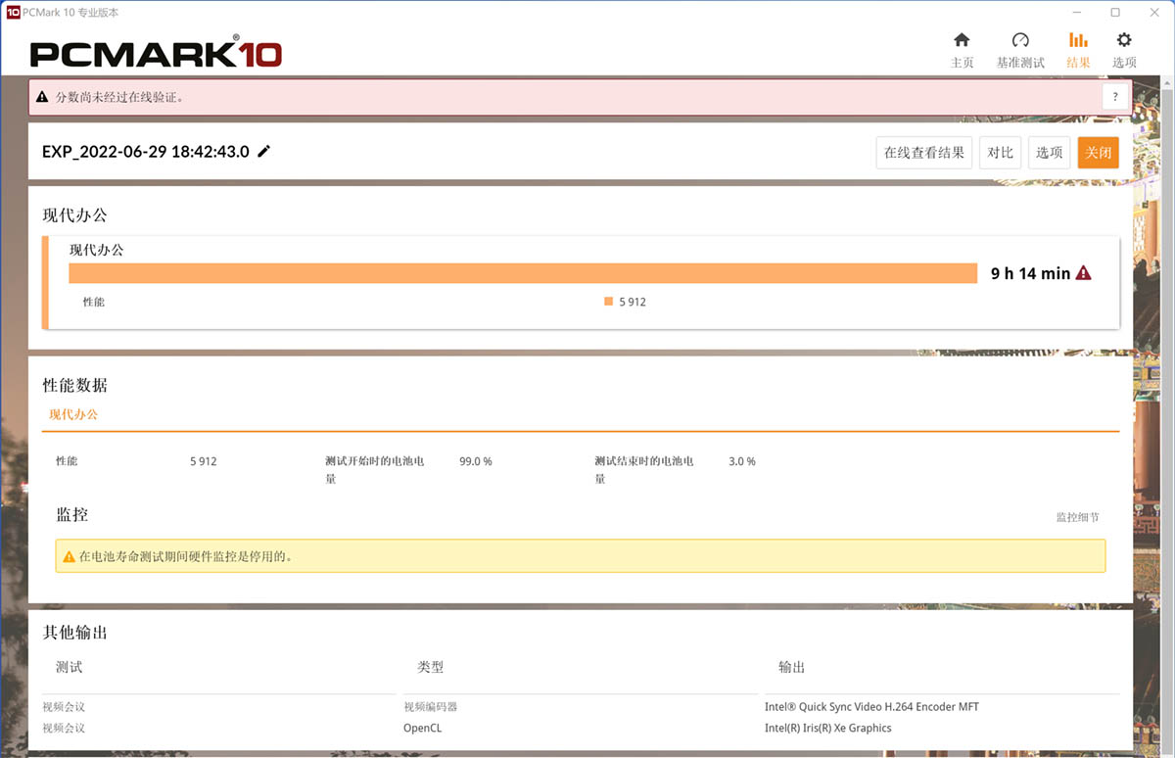Click the 选项 button beside 对比
This screenshot has width=1175, height=758.
coord(1049,152)
